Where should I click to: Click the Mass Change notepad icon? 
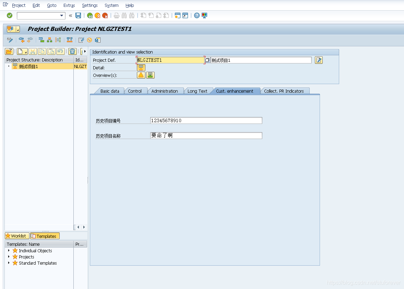(81, 40)
